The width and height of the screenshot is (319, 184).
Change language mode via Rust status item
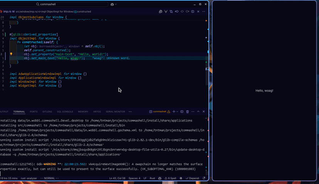[x=152, y=178]
